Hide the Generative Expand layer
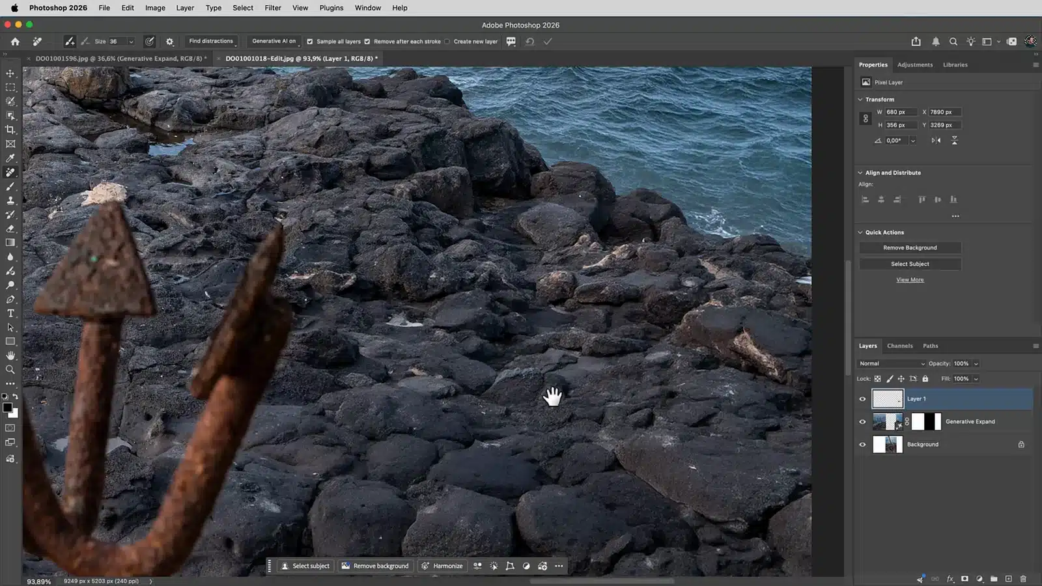Screen dimensions: 1042x586 coord(862,422)
